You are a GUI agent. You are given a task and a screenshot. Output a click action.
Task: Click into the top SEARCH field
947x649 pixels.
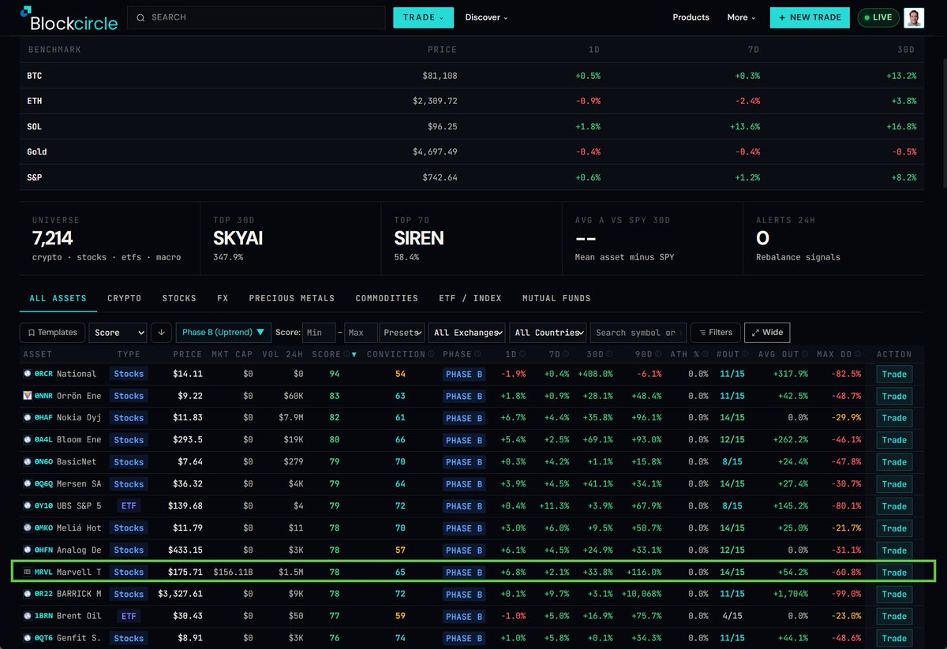(257, 17)
